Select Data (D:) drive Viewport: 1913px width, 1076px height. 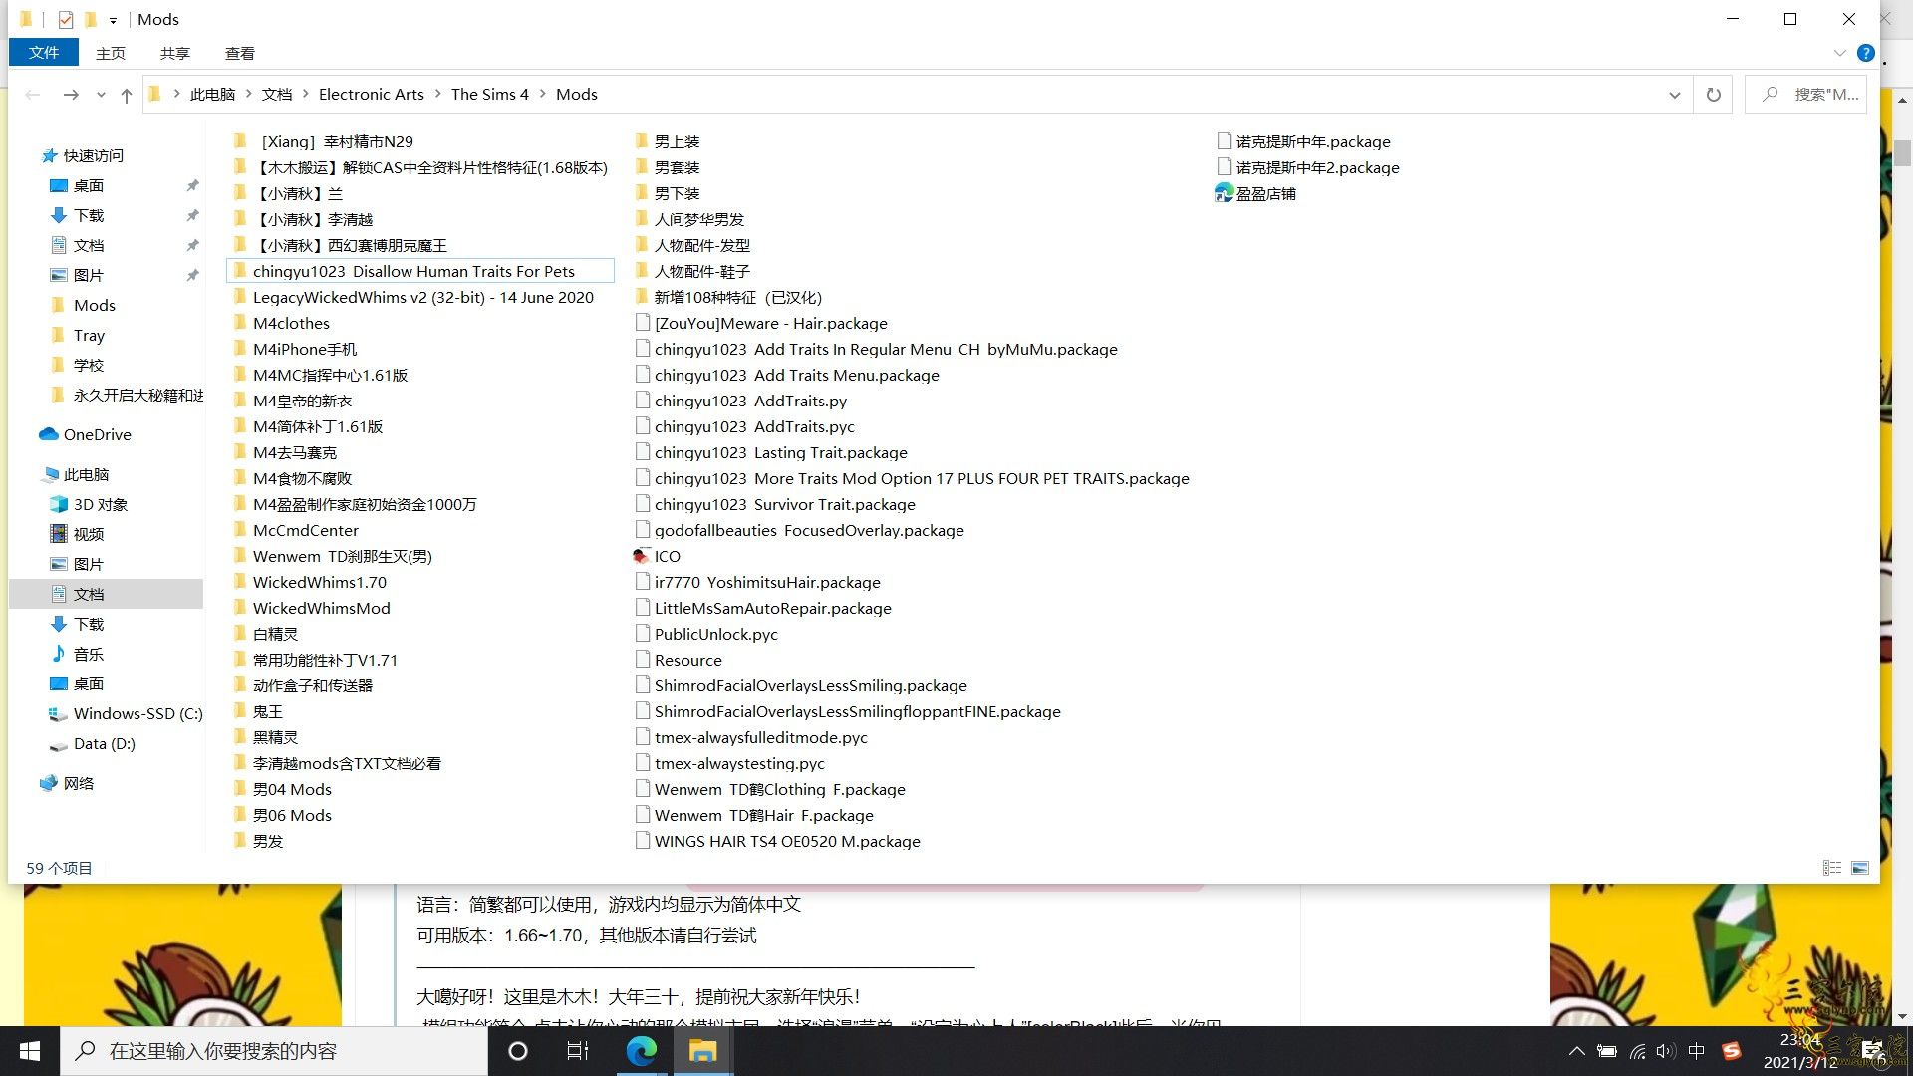[104, 744]
